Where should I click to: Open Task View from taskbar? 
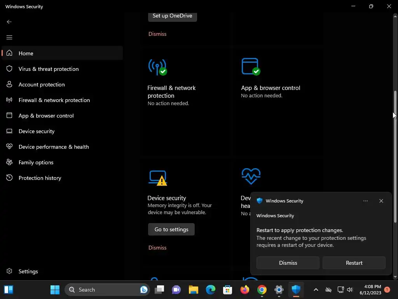coord(159,290)
